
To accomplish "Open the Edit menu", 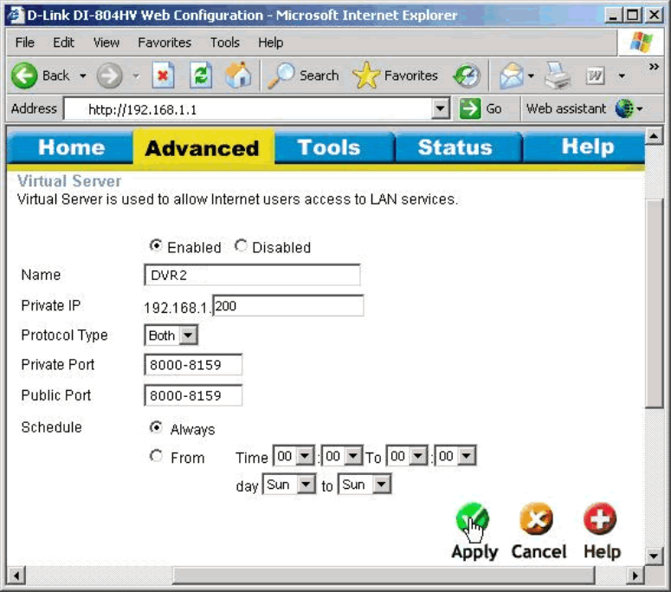I will coord(63,42).
